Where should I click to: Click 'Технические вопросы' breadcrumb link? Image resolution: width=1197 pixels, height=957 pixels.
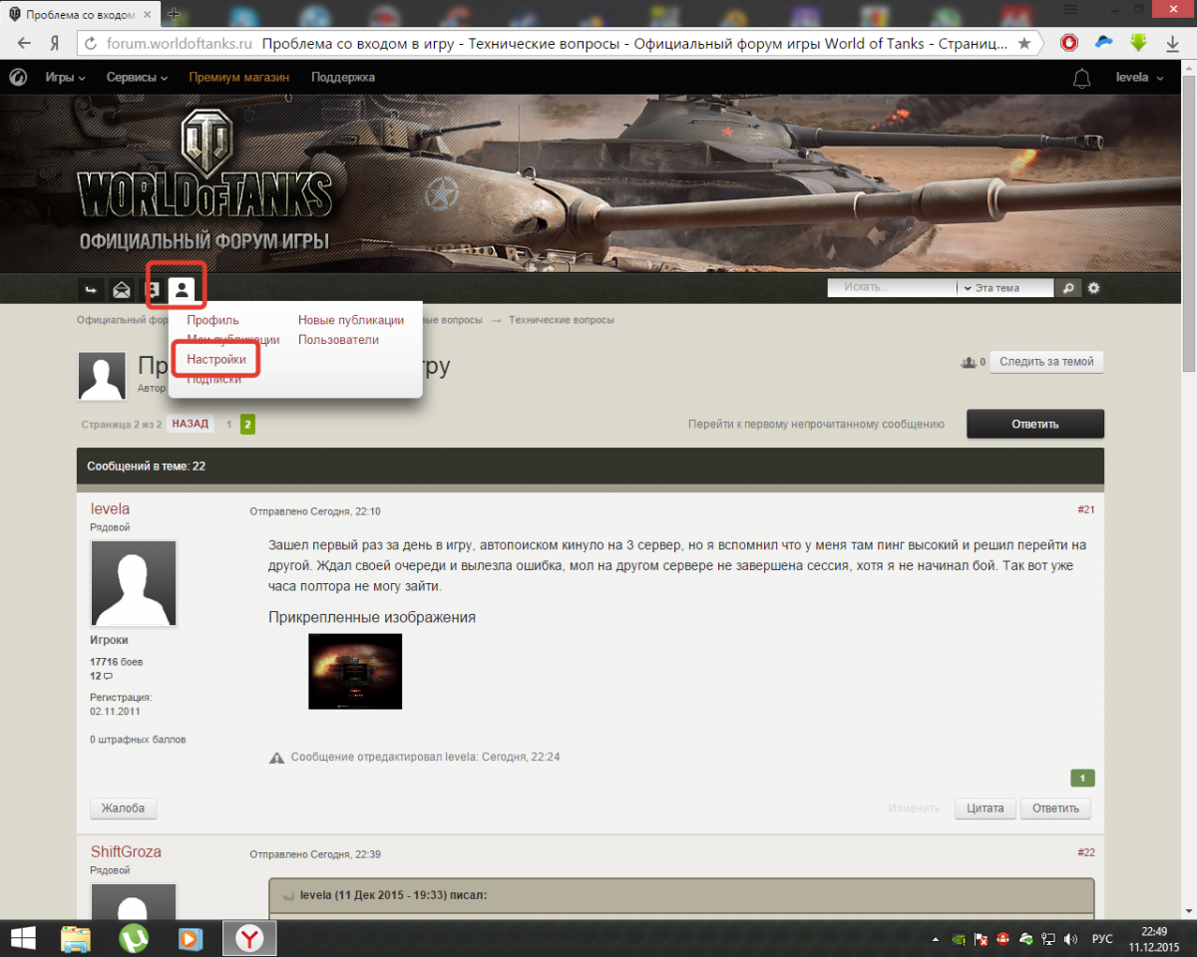coord(562,320)
